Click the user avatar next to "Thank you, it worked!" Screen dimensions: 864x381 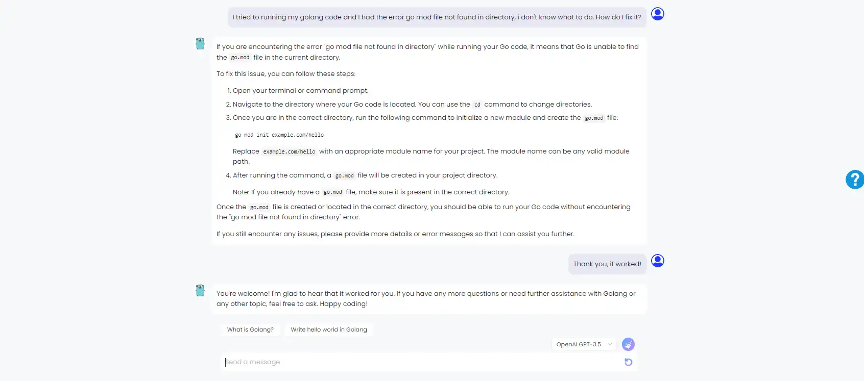(658, 261)
